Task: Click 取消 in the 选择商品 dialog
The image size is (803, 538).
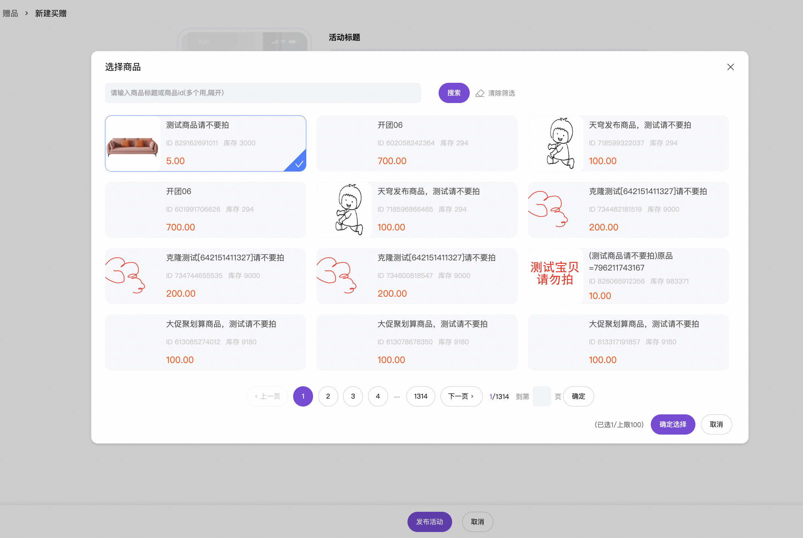Action: tap(716, 424)
